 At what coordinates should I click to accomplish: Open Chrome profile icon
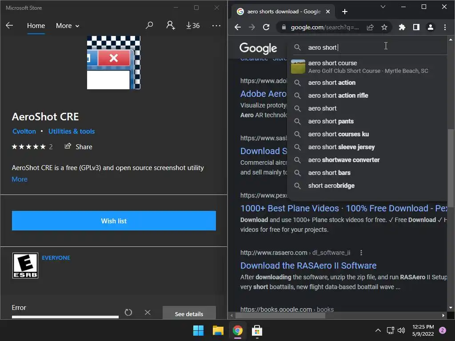pos(430,27)
